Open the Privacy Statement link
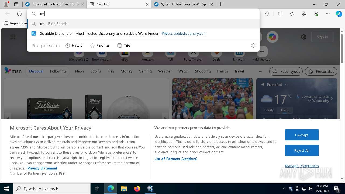This screenshot has width=345, height=194. (x=42, y=168)
